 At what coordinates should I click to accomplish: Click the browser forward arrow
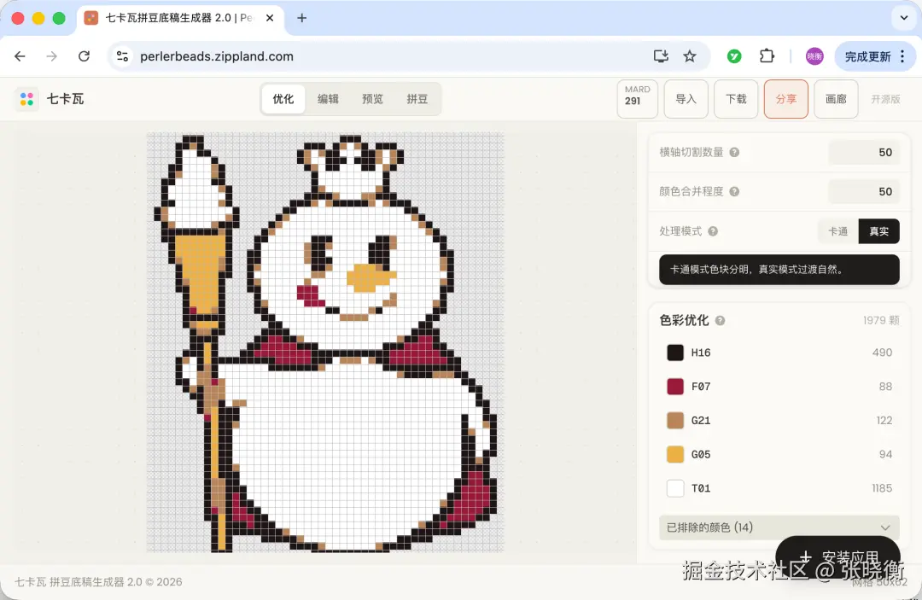(x=52, y=56)
